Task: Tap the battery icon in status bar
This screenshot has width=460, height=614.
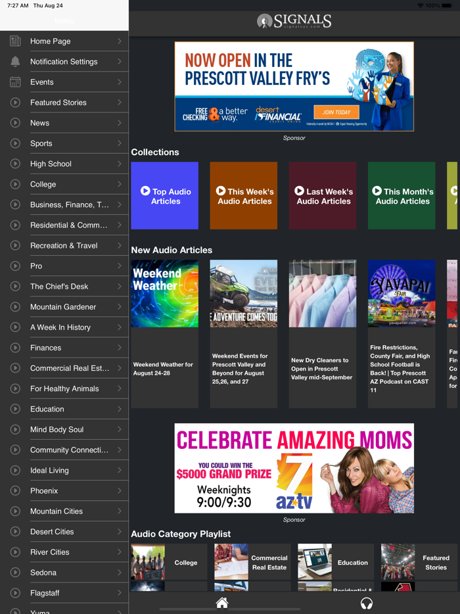Action: coord(447,5)
